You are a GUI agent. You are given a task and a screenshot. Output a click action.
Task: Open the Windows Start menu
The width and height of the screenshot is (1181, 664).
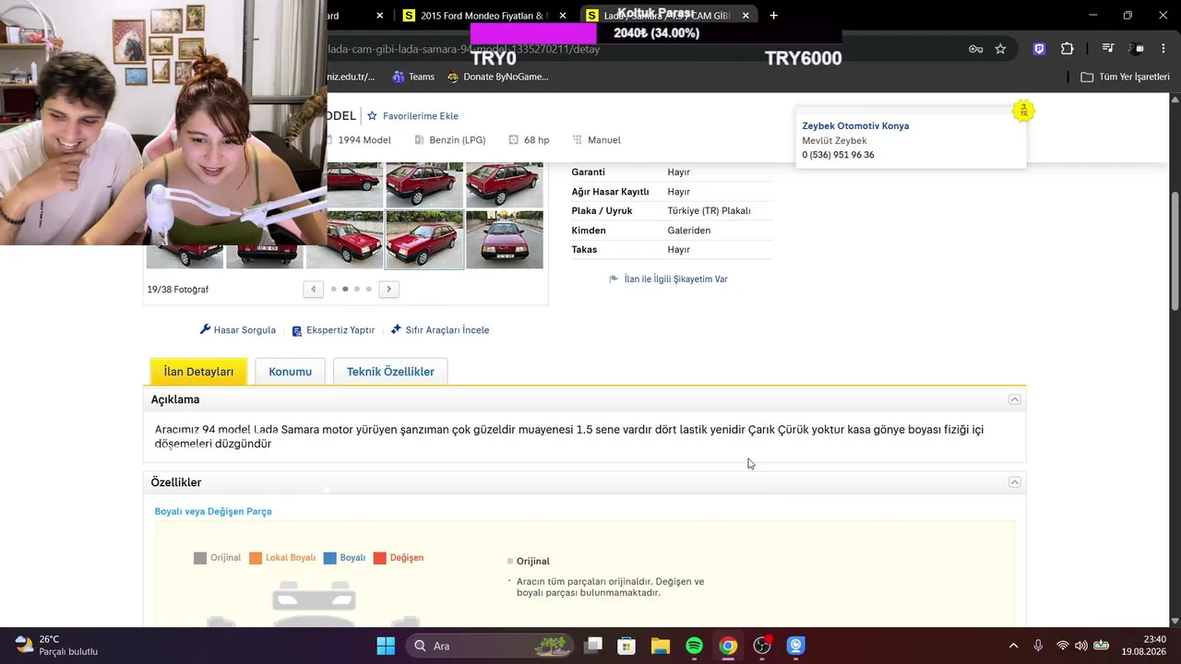coord(386,646)
